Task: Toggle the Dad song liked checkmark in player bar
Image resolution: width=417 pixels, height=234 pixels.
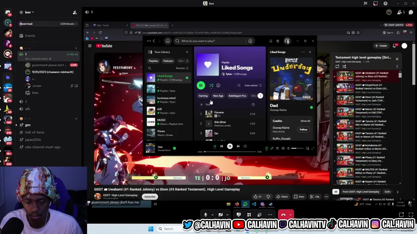Action: 174,148
